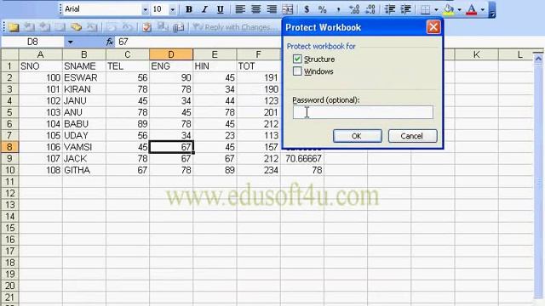Center align the cell text
This screenshot has width=545, height=306.
[x=255, y=9]
